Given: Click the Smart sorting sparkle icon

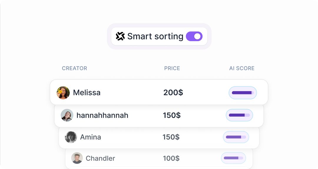Looking at the screenshot, I should (120, 36).
